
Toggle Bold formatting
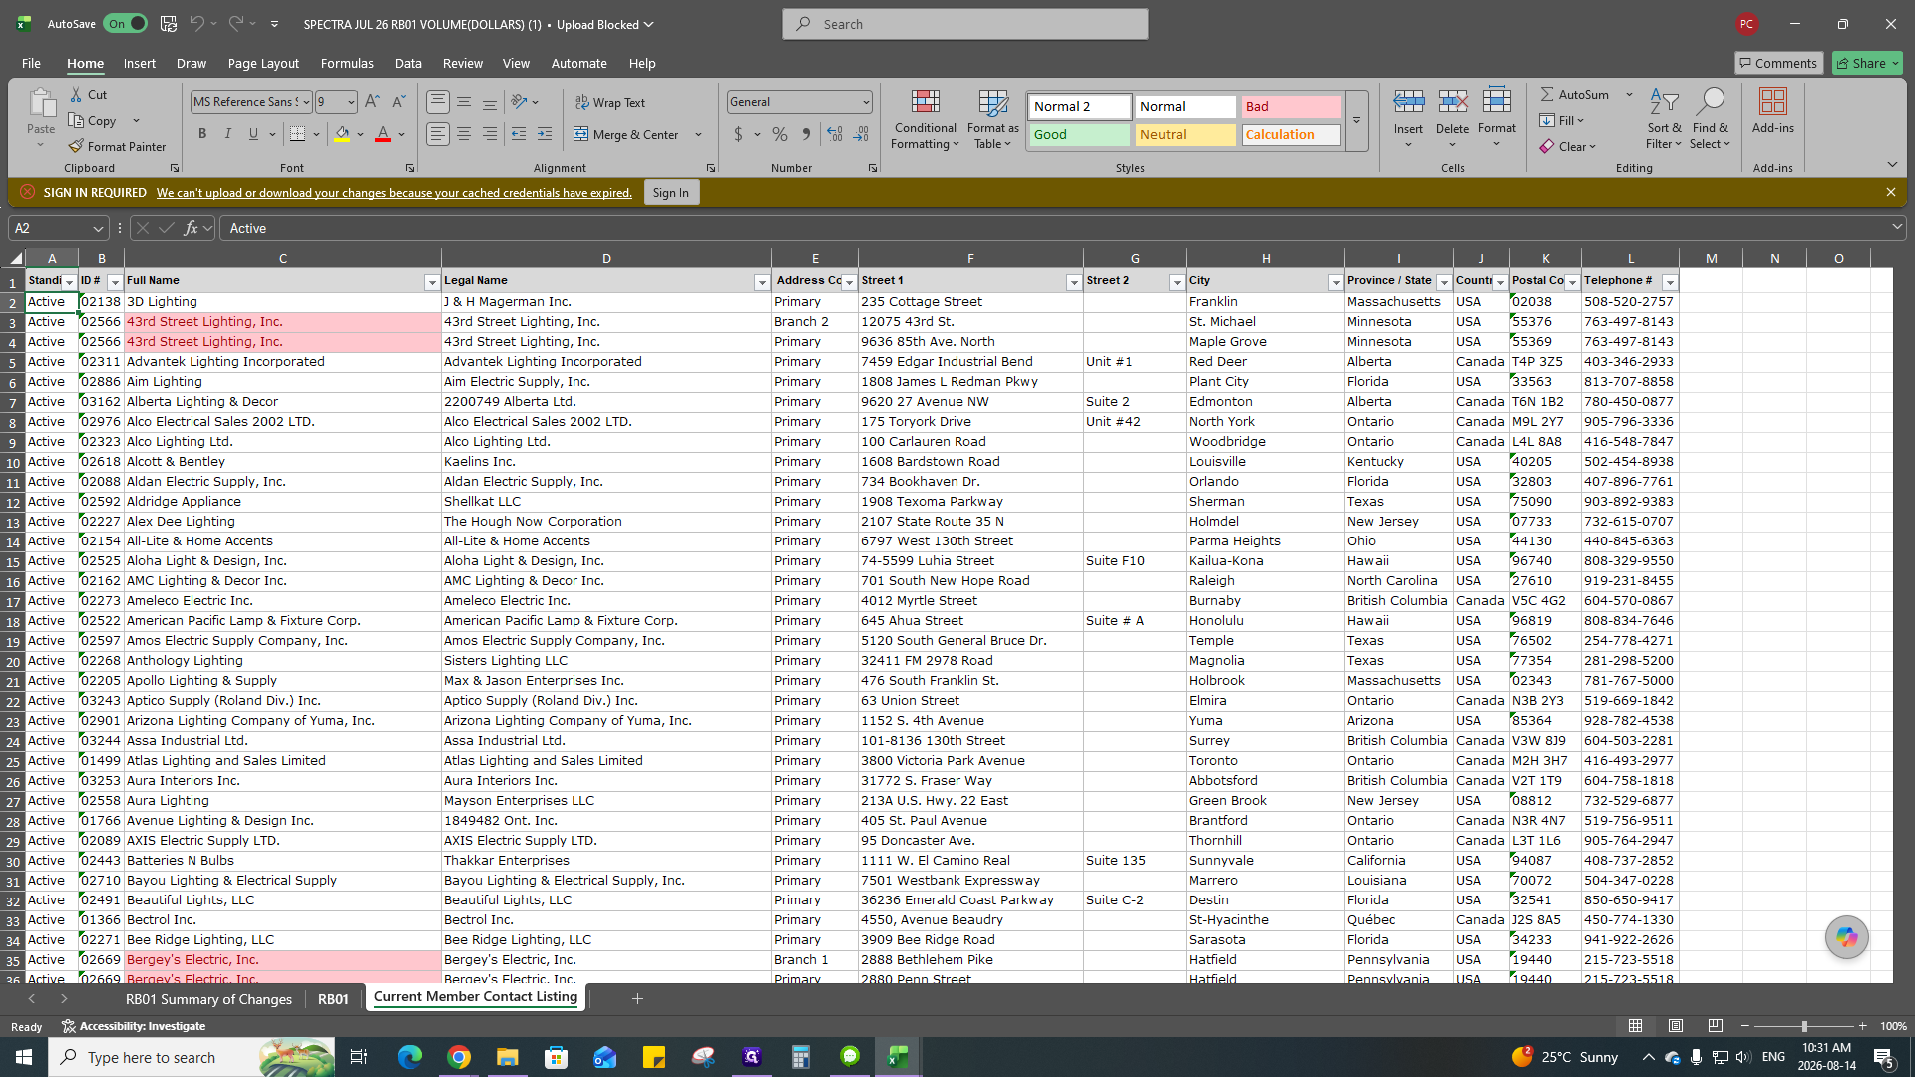[x=202, y=134]
